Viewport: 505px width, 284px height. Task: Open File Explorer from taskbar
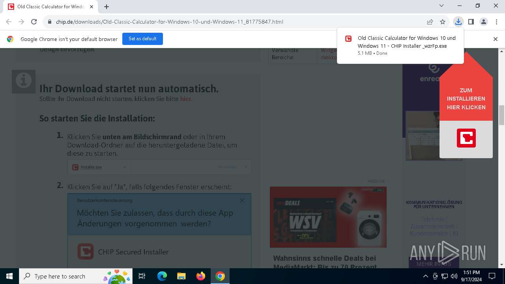pyautogui.click(x=181, y=276)
